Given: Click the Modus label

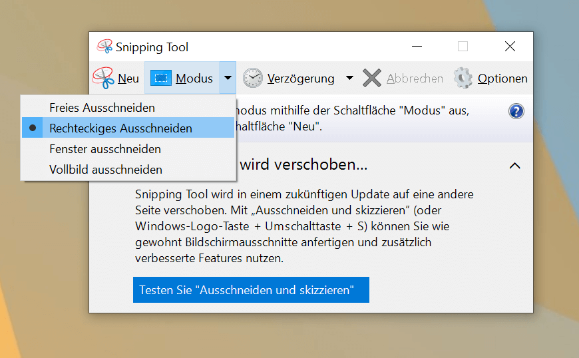Looking at the screenshot, I should click(194, 79).
